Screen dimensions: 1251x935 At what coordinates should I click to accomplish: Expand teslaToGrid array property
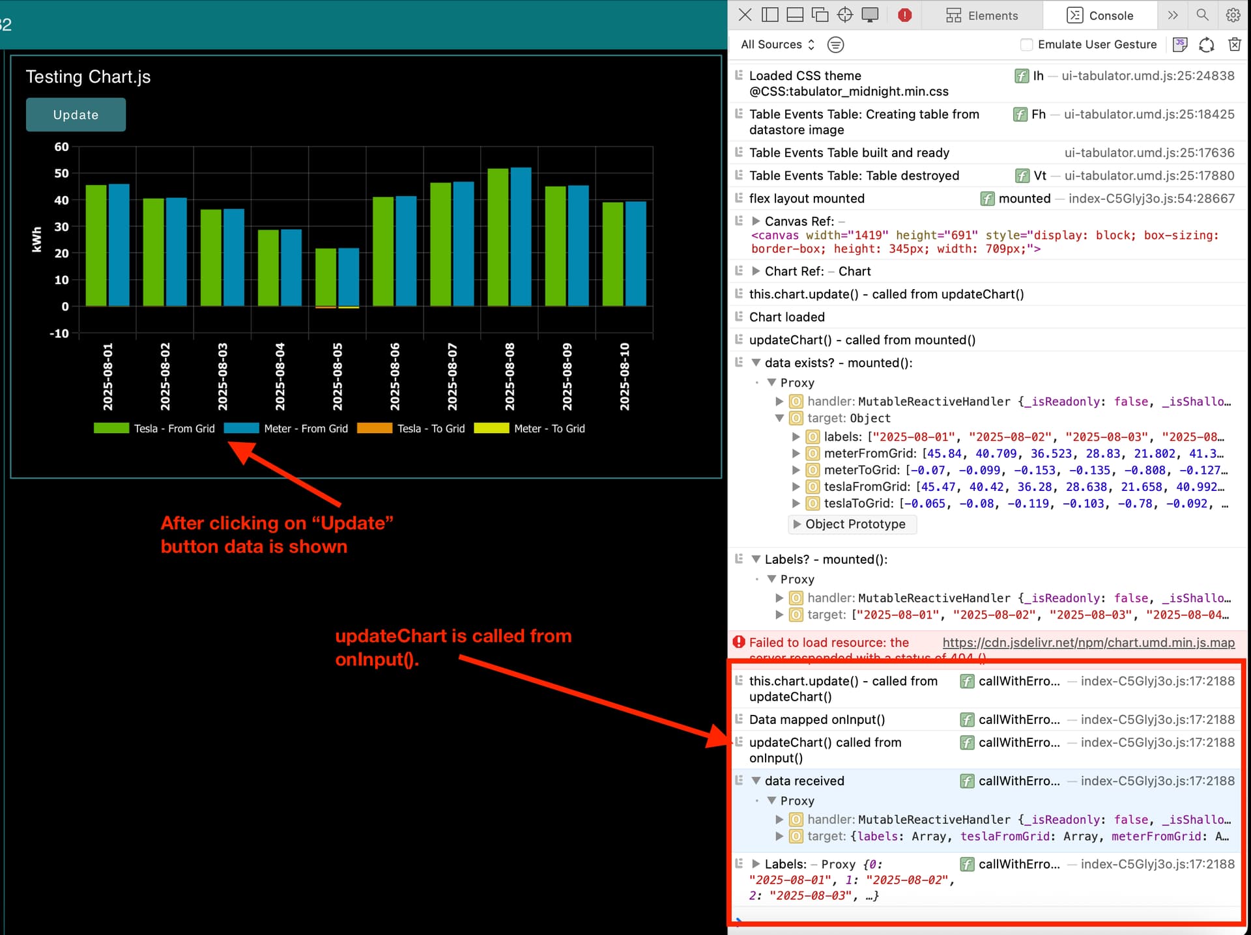coord(796,503)
